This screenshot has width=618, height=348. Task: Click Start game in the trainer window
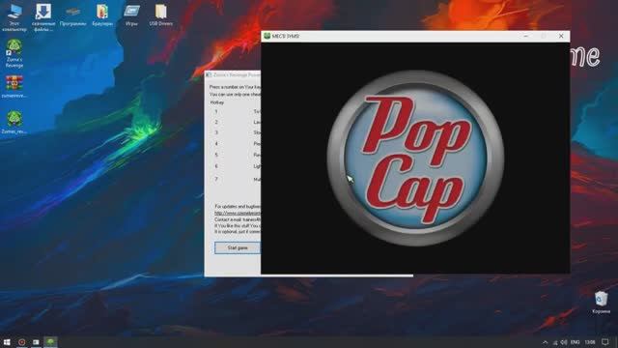pyautogui.click(x=238, y=247)
